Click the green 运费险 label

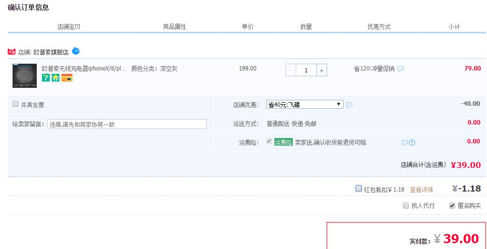[x=283, y=142]
